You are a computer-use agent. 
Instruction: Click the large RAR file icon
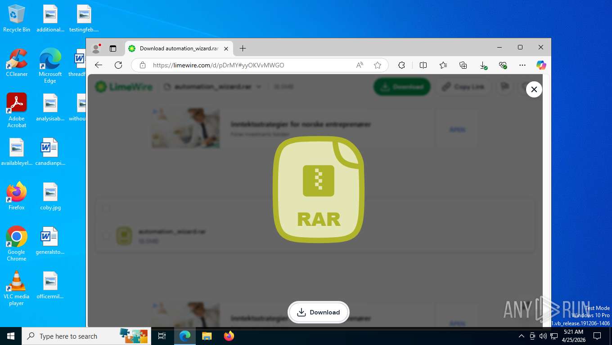pyautogui.click(x=319, y=190)
